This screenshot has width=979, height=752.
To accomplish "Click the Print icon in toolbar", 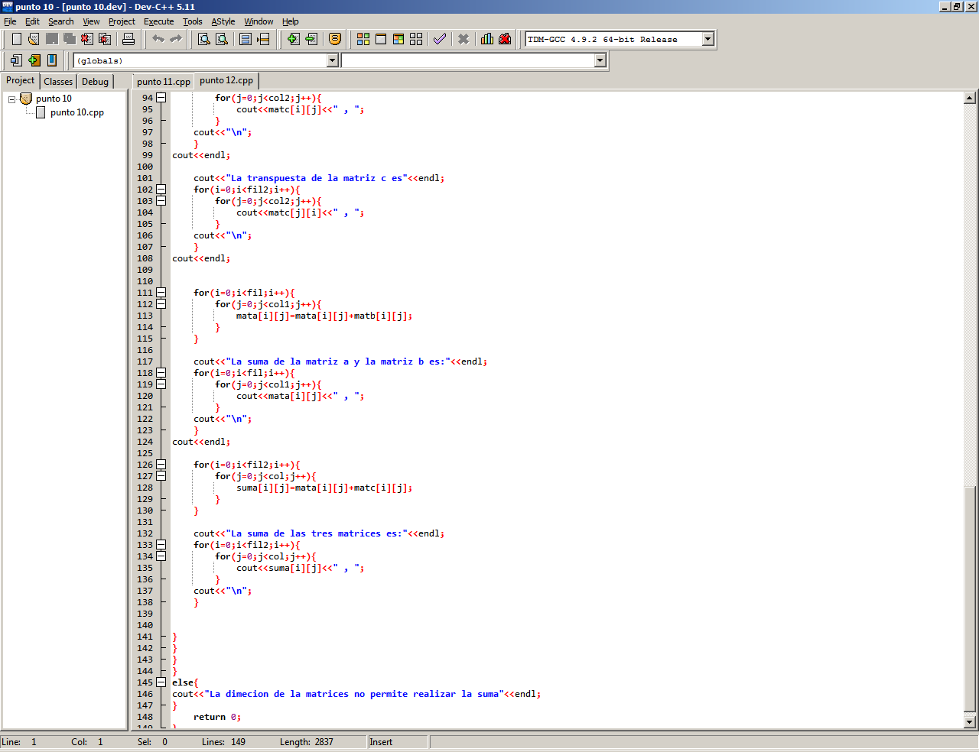I will tap(128, 39).
